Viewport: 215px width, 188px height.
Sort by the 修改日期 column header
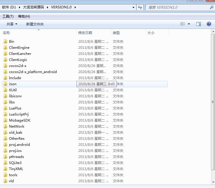(85, 33)
